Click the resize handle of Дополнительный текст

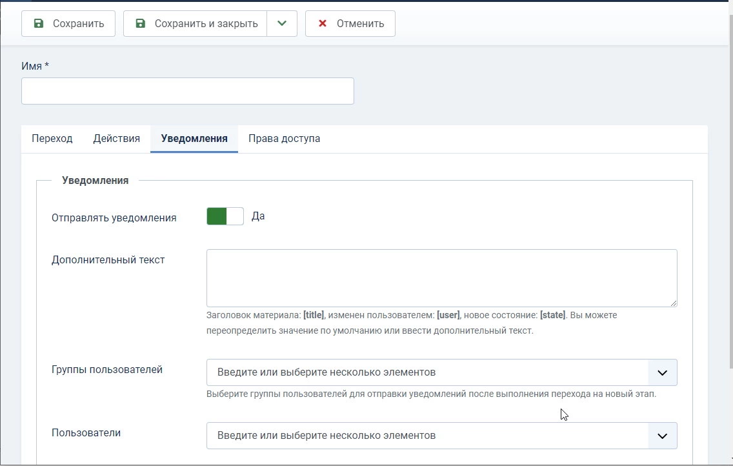[673, 303]
